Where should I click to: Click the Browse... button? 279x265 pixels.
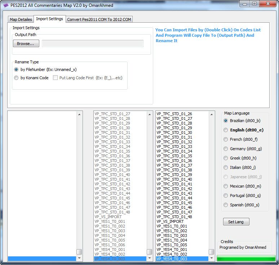pos(26,44)
